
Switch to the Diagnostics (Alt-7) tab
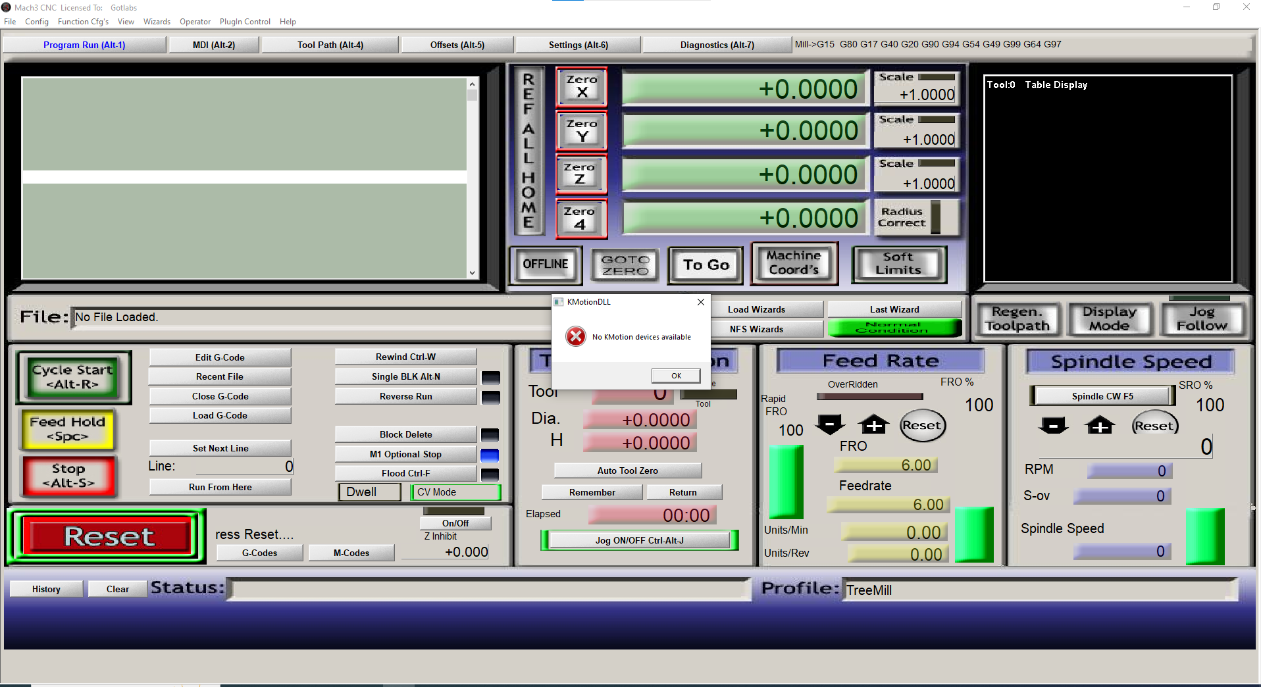coord(717,45)
